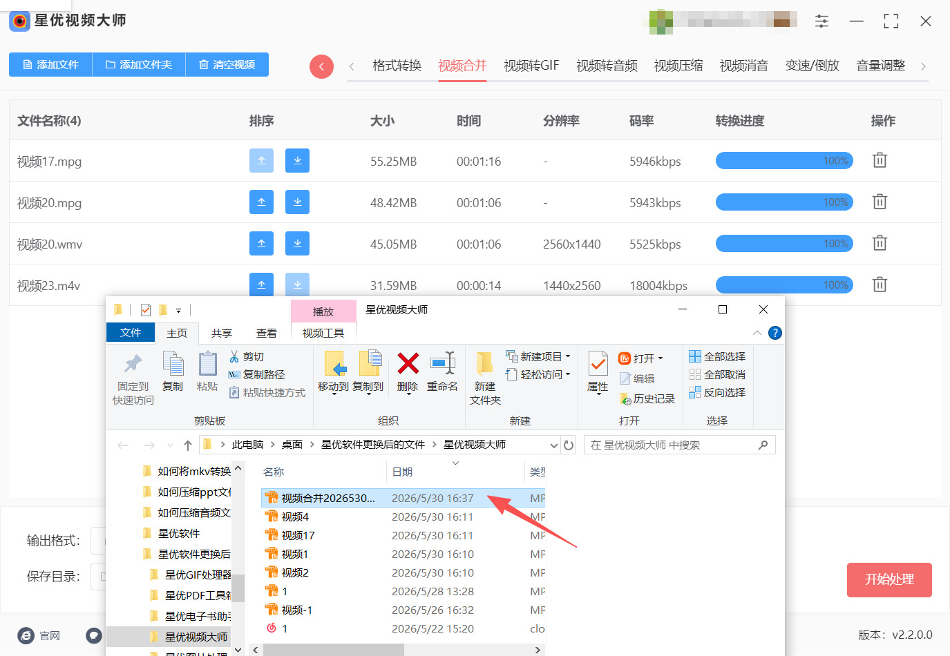Click 历史记录 in the Explorer ribbon

(x=647, y=399)
